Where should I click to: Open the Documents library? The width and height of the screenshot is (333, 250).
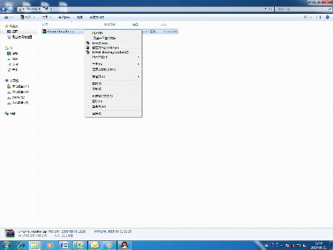pyautogui.click(x=13, y=64)
